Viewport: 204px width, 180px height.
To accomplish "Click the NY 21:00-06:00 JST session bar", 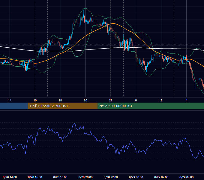I will click(151, 106).
